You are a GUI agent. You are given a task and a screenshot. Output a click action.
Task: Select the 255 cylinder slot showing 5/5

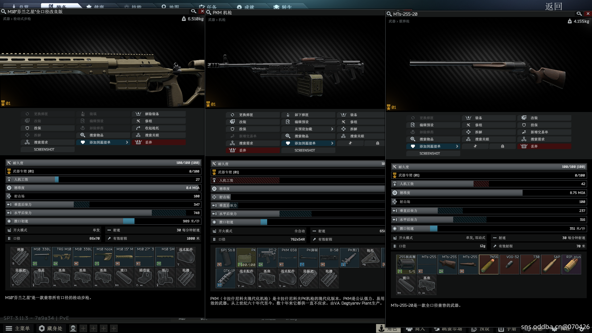click(406, 264)
